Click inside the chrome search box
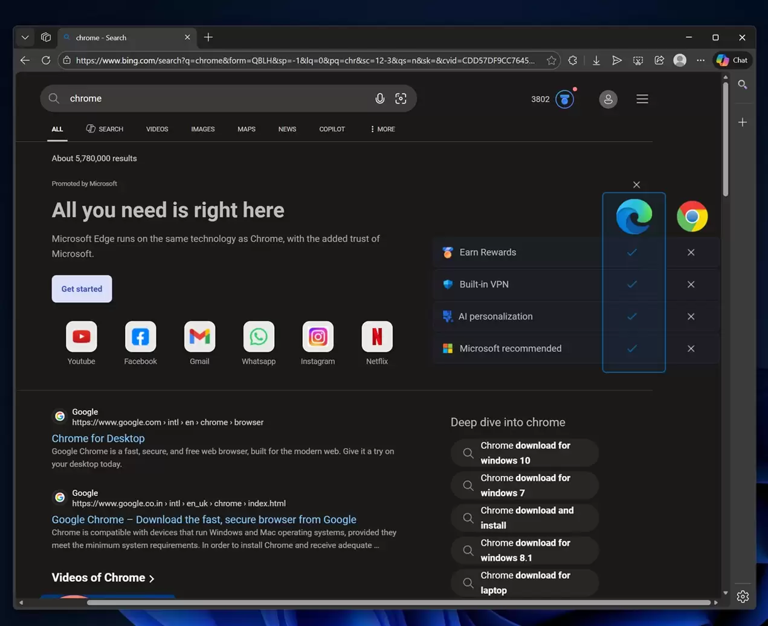The height and width of the screenshot is (626, 768). point(181,98)
